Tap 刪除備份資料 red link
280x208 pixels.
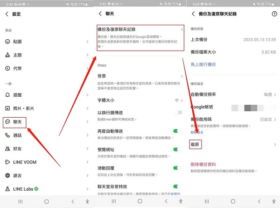tap(203, 164)
